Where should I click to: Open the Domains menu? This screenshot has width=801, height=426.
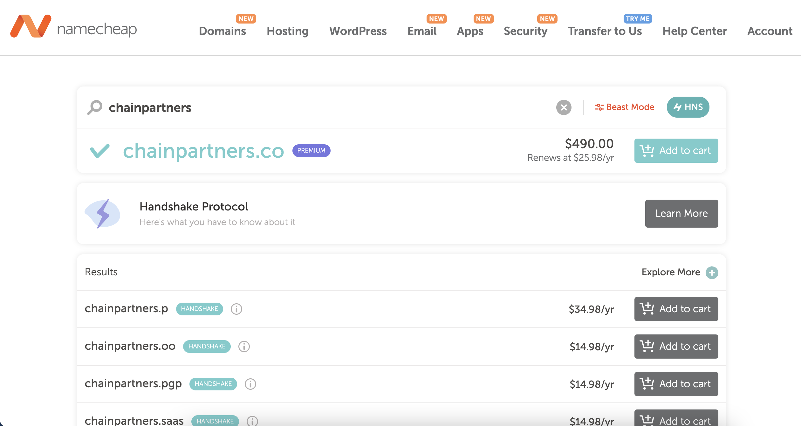(x=222, y=31)
